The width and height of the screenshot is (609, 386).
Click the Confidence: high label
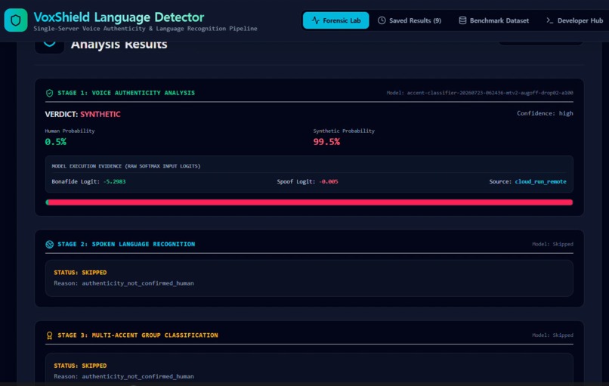tap(545, 113)
